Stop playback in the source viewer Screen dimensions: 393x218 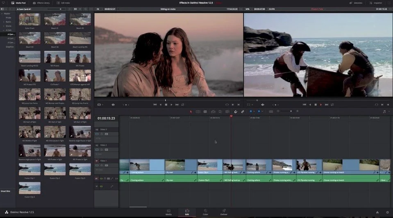[166, 105]
